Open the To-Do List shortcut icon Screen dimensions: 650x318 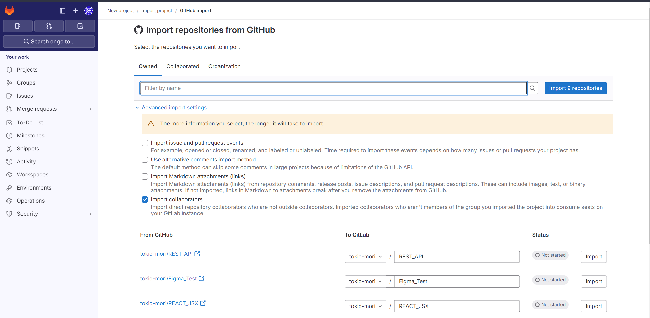(80, 26)
